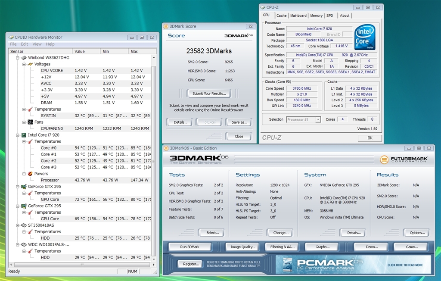
Task: Collapse the Winbond W83627DHG tree node
Action: click(x=18, y=58)
